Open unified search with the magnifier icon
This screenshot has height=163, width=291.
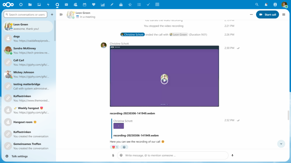pos(257,4)
